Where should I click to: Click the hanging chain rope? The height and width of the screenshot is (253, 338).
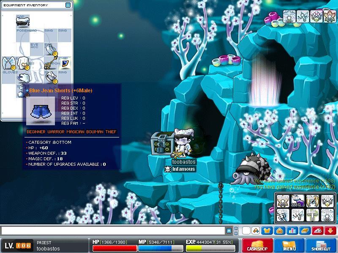click(x=220, y=203)
